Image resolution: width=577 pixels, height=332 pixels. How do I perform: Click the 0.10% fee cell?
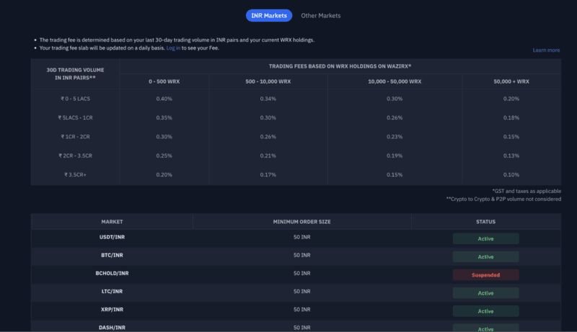pos(511,175)
